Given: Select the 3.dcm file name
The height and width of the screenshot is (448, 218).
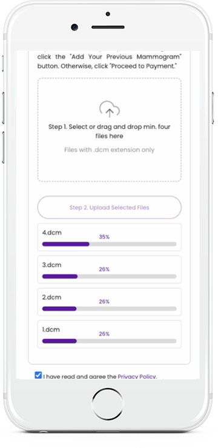Looking at the screenshot, I should pos(52,265).
